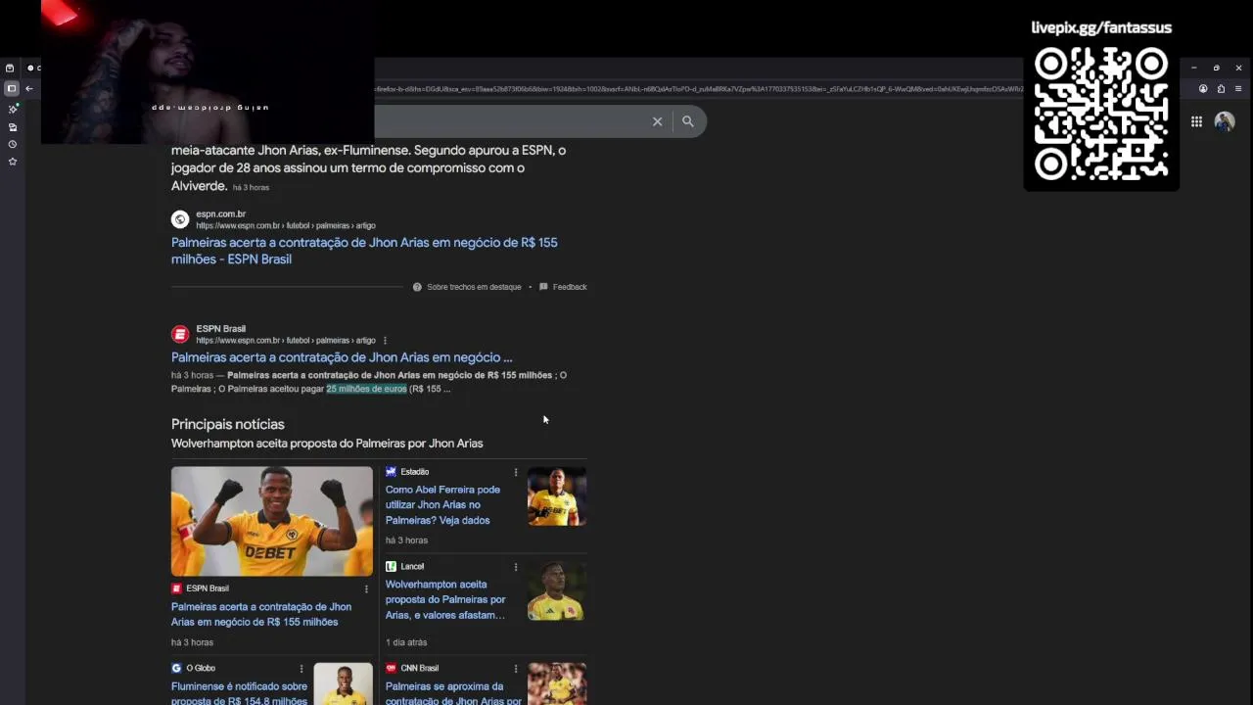This screenshot has height=705, width=1253.
Task: Click CNN Brasil article thumbnail image
Action: point(557,684)
